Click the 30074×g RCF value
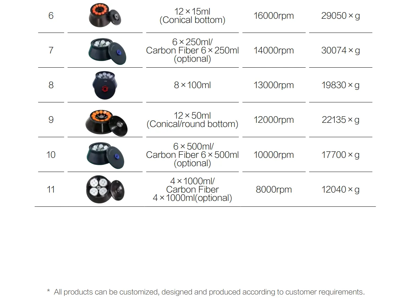 point(340,51)
